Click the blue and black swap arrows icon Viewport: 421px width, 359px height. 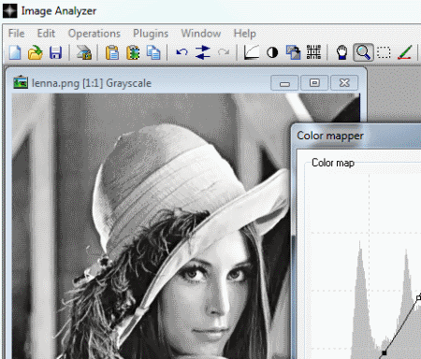click(x=203, y=52)
